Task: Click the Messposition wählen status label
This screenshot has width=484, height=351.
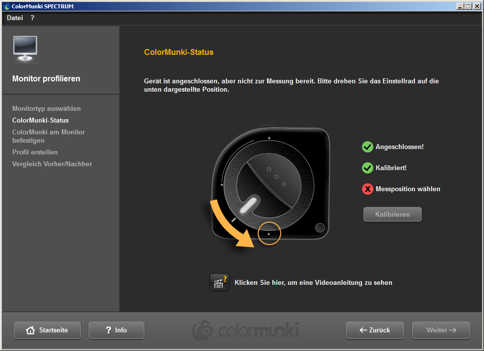Action: 408,189
